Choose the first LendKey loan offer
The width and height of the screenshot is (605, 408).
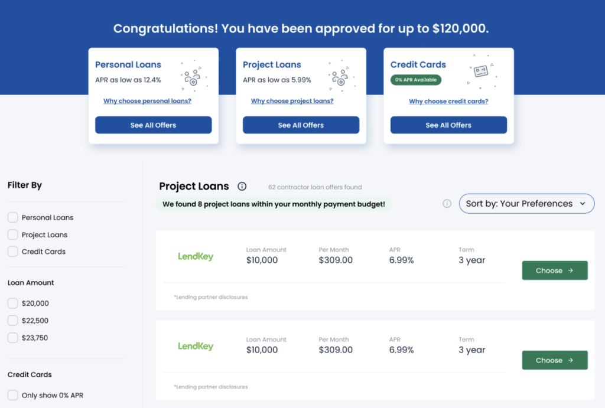click(554, 270)
